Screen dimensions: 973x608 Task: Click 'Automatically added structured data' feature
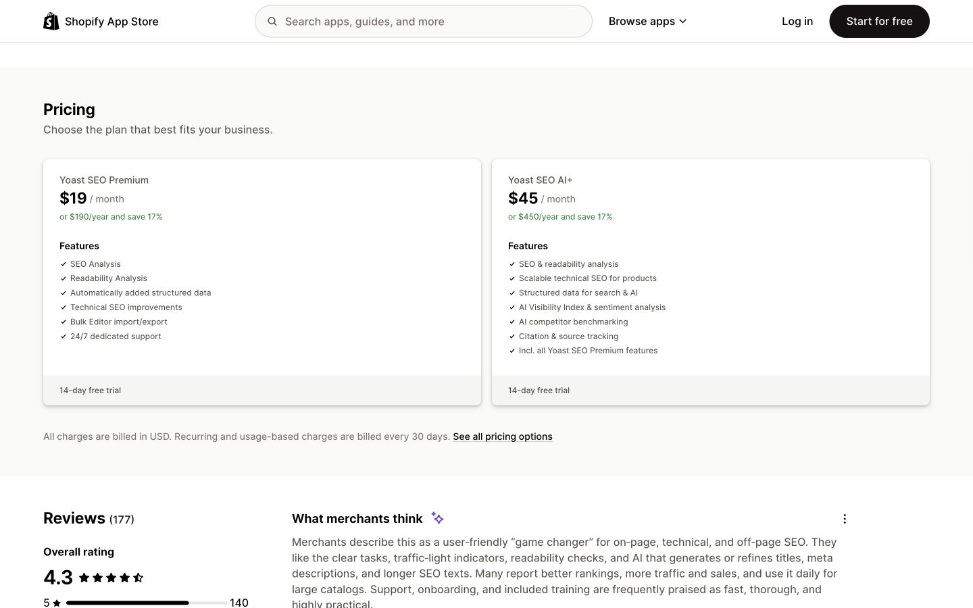pyautogui.click(x=141, y=293)
